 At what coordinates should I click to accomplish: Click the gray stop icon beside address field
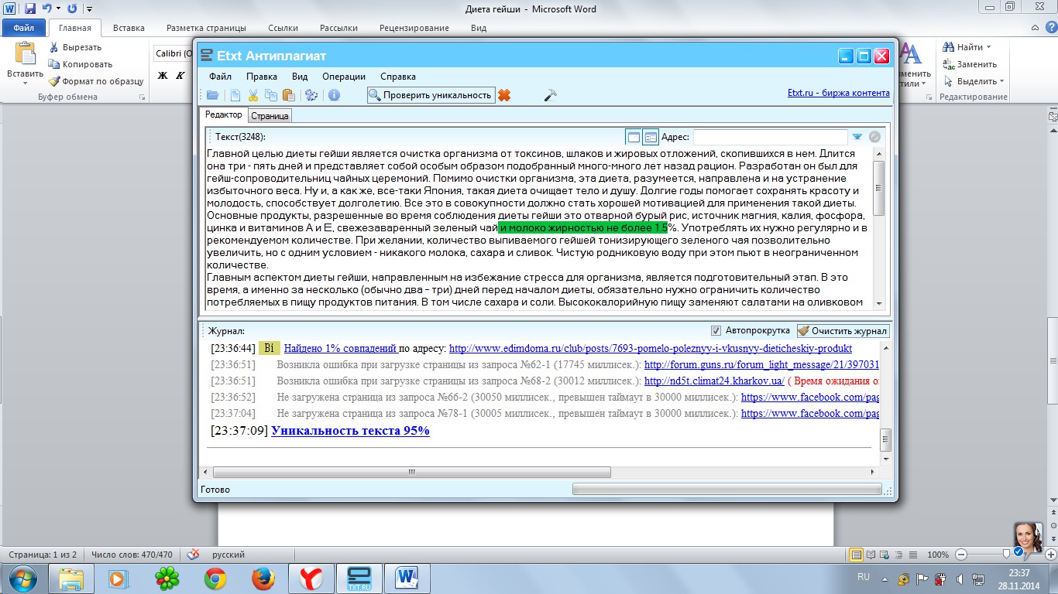point(874,137)
